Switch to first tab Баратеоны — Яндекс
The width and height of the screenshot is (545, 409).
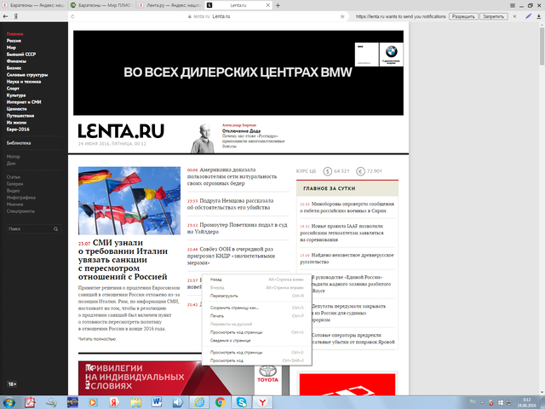[x=34, y=5]
